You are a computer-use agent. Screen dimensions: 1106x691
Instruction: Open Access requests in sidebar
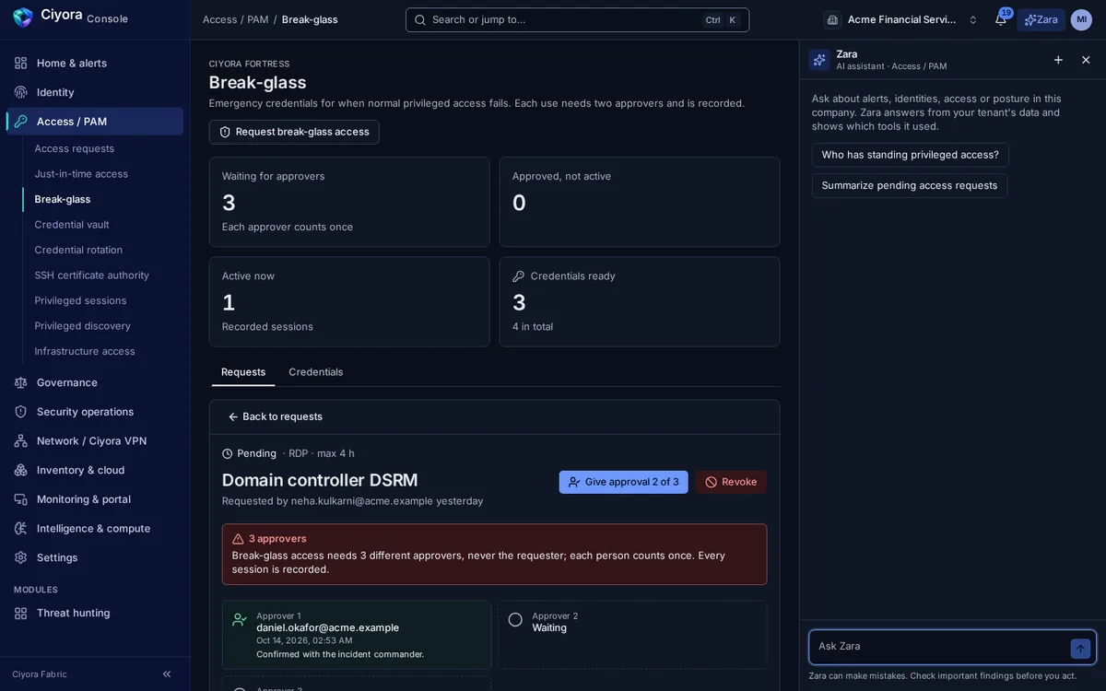[x=75, y=148]
